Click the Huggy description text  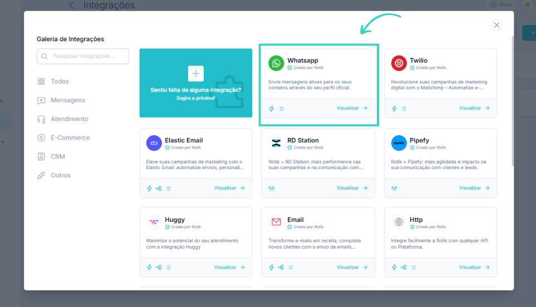coord(192,244)
